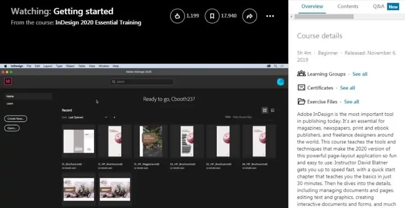Click the InDesign Id logo icon
Image resolution: width=405 pixels, height=208 pixels.
coord(8,81)
